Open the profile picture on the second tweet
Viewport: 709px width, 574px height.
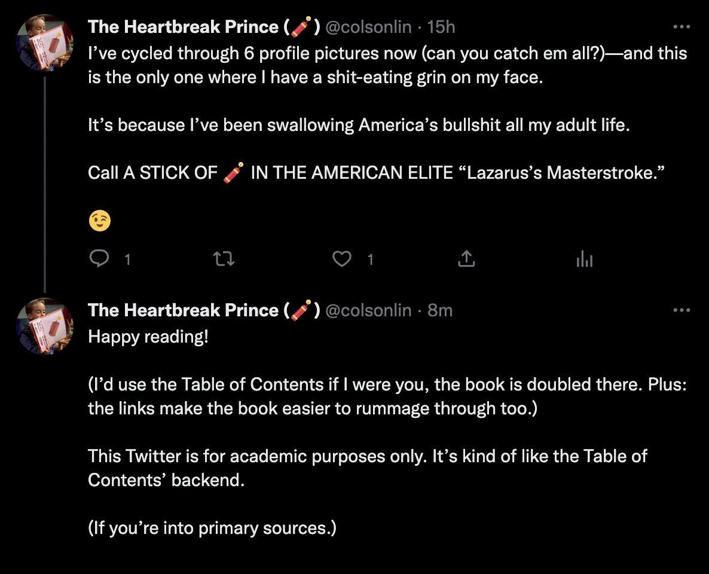44,326
